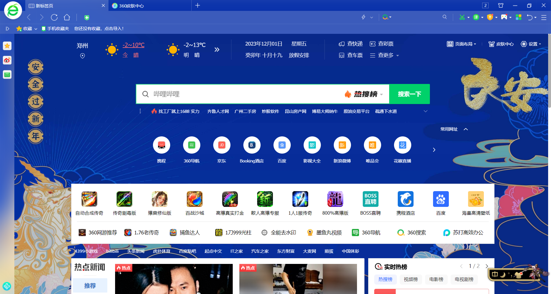
Task: Open 携程 shortcut icon
Action: (161, 145)
